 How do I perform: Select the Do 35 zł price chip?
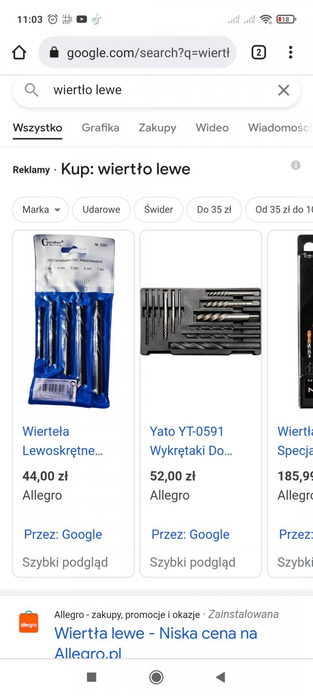214,210
